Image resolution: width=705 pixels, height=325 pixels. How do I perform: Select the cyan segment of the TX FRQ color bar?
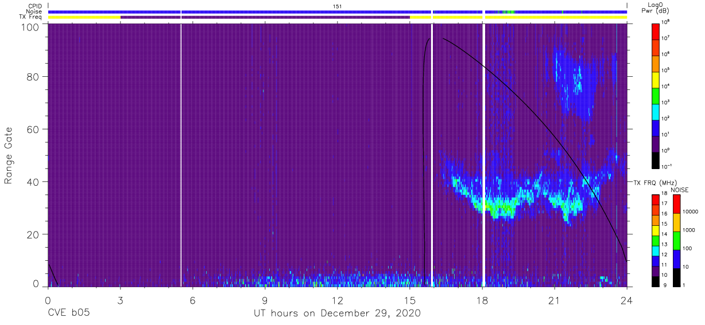pyautogui.click(x=656, y=250)
